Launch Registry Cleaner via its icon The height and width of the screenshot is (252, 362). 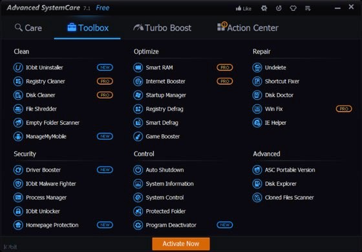[18, 82]
